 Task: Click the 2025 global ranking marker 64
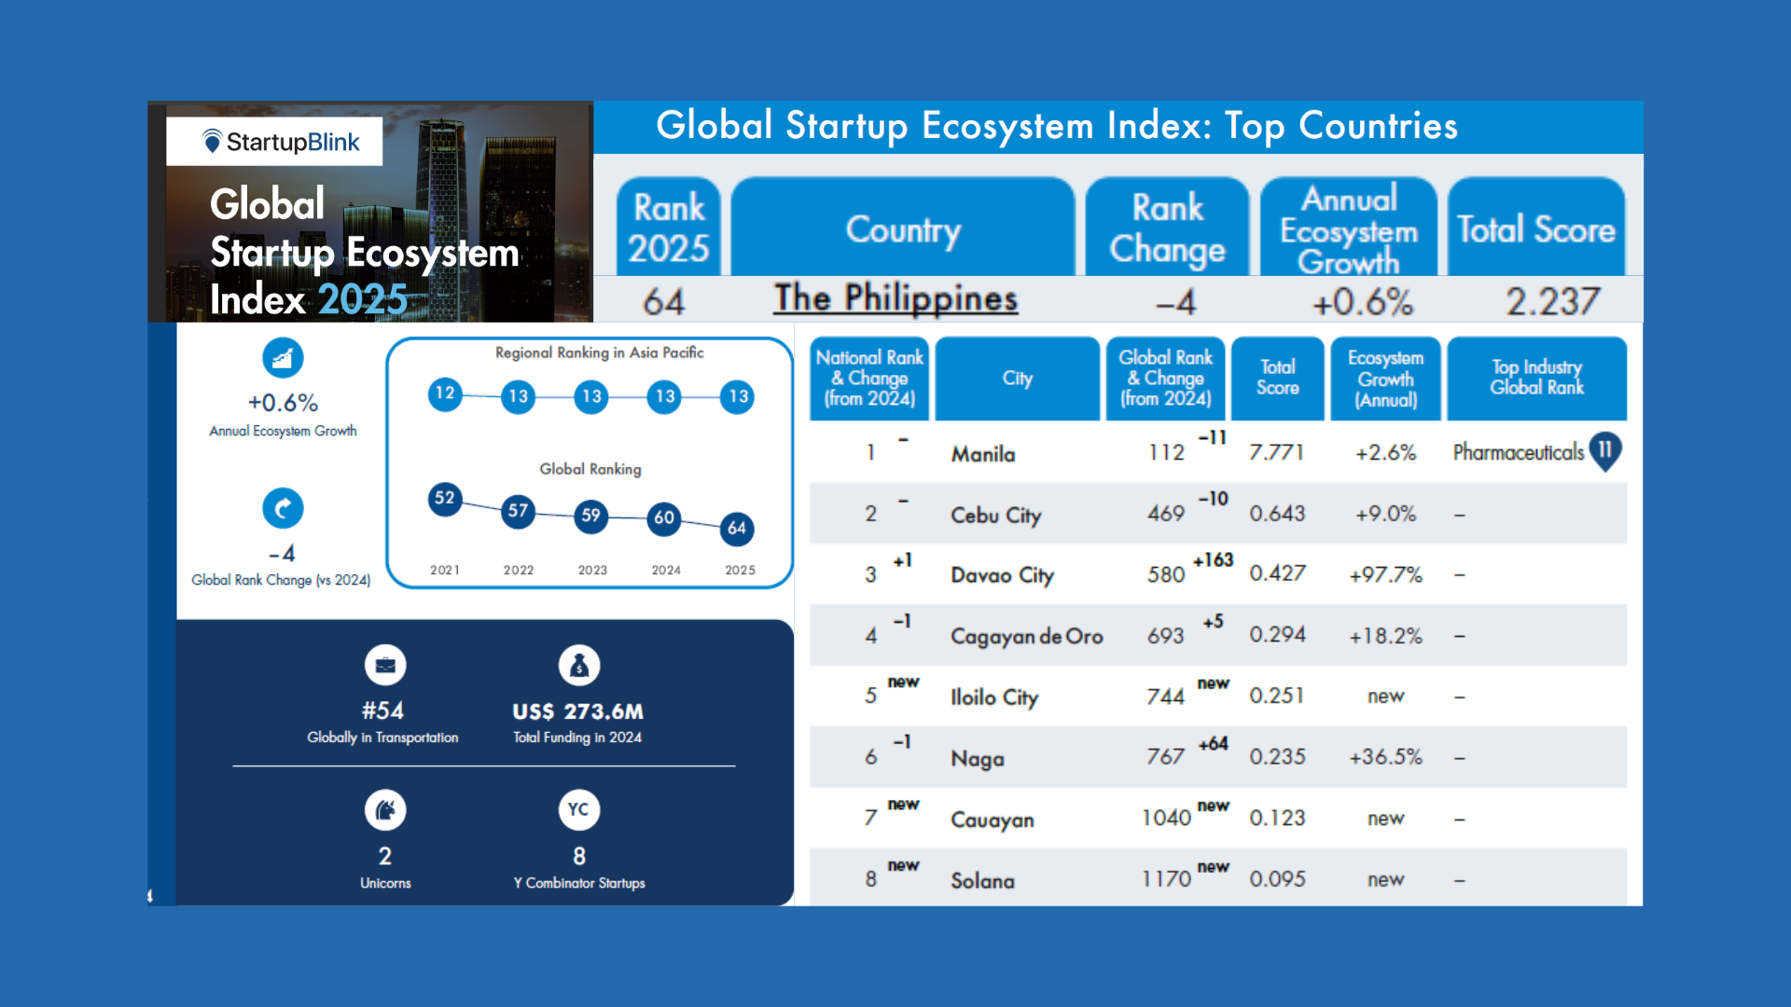pos(737,529)
